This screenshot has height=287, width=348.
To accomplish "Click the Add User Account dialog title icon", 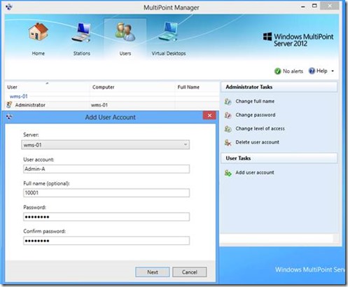I will [9, 117].
